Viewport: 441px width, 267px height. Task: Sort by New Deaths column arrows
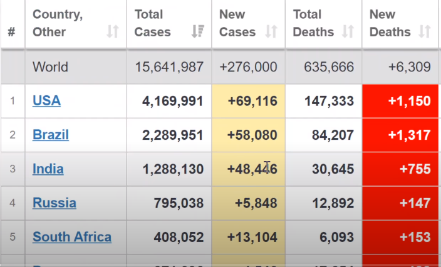[x=425, y=31]
